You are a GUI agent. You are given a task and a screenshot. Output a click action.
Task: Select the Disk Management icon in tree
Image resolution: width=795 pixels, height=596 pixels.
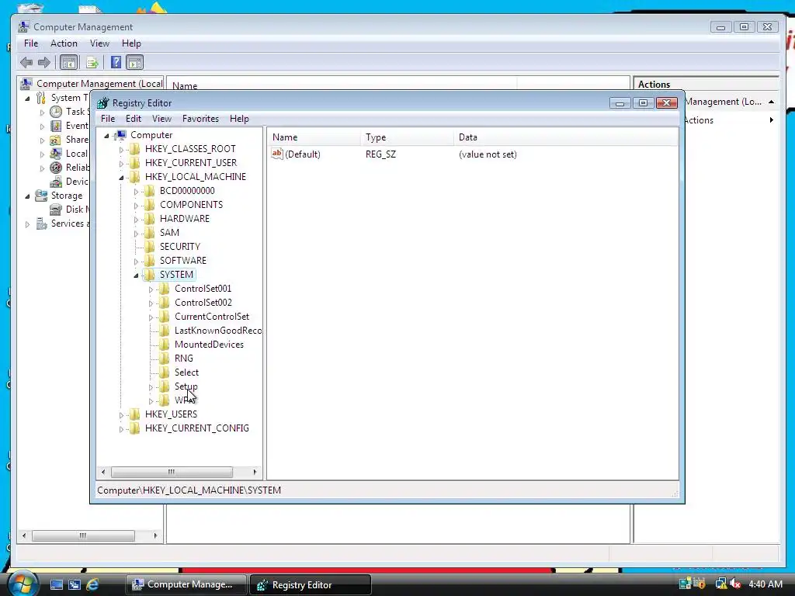click(56, 210)
